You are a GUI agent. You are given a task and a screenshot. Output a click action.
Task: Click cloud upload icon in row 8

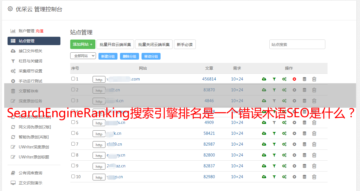(264, 155)
